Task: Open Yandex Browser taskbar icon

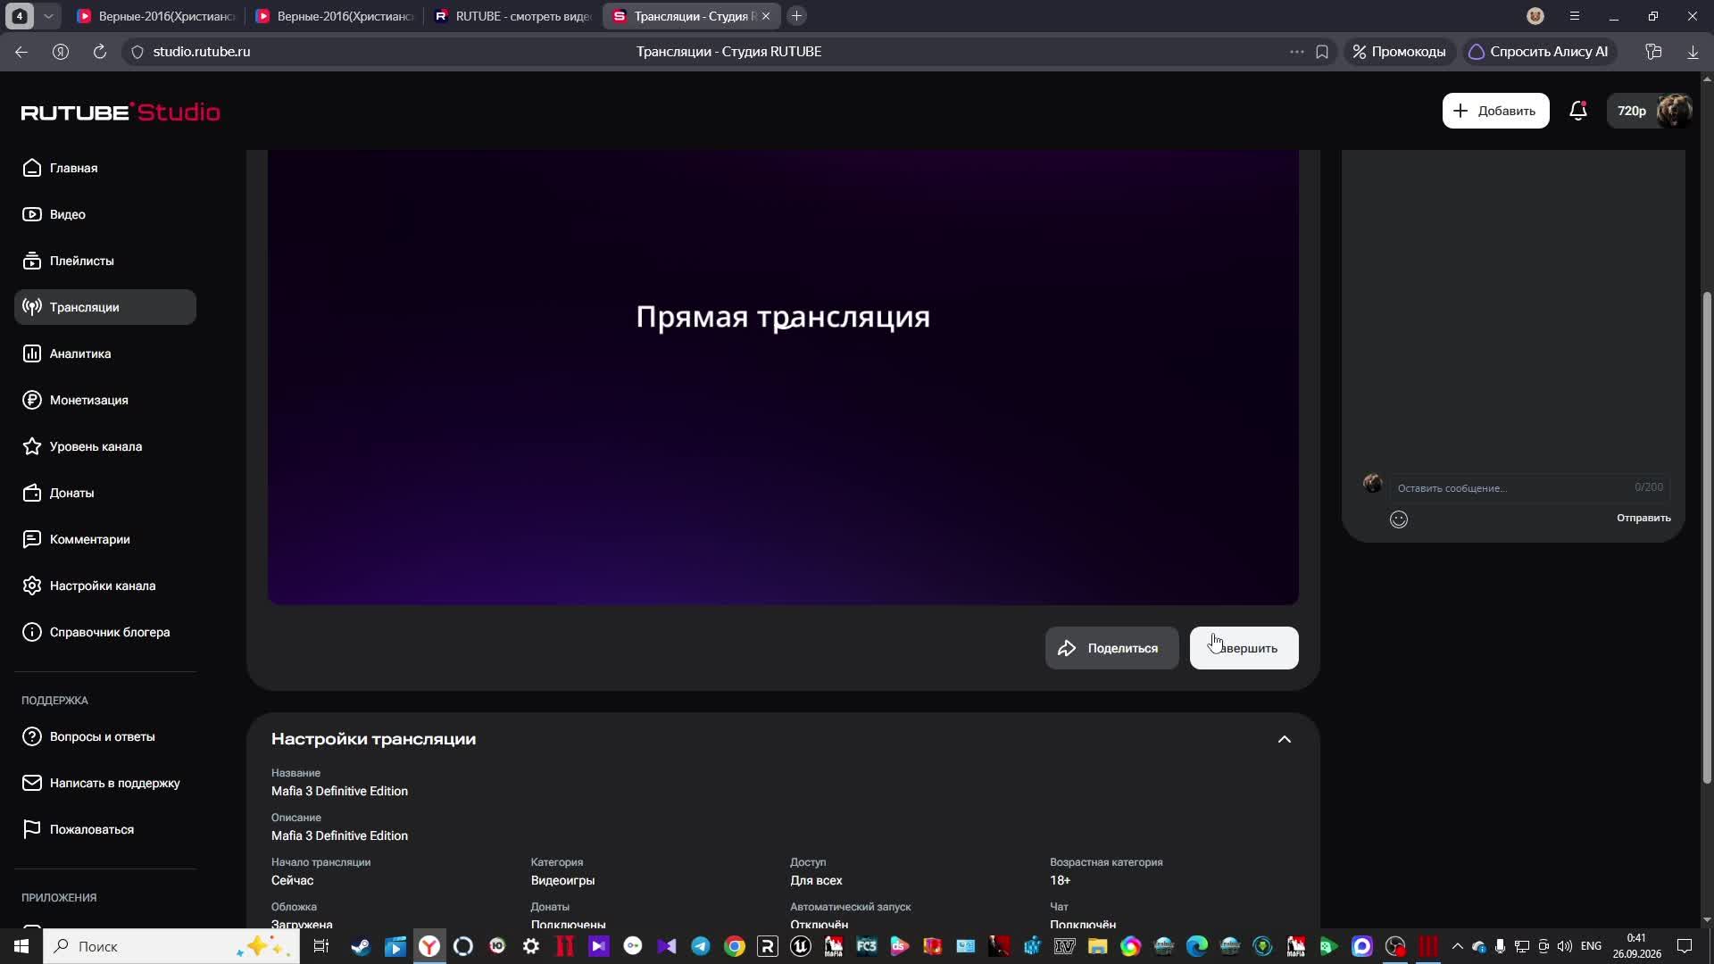Action: [429, 946]
